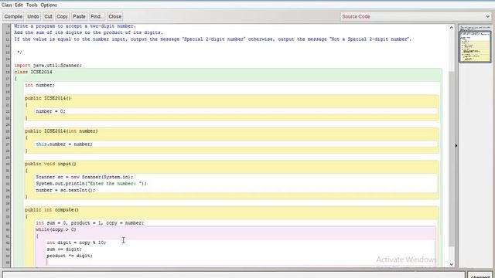The width and height of the screenshot is (495, 278).
Task: Click the "int digit = copy % 10;" line
Action: pos(77,242)
